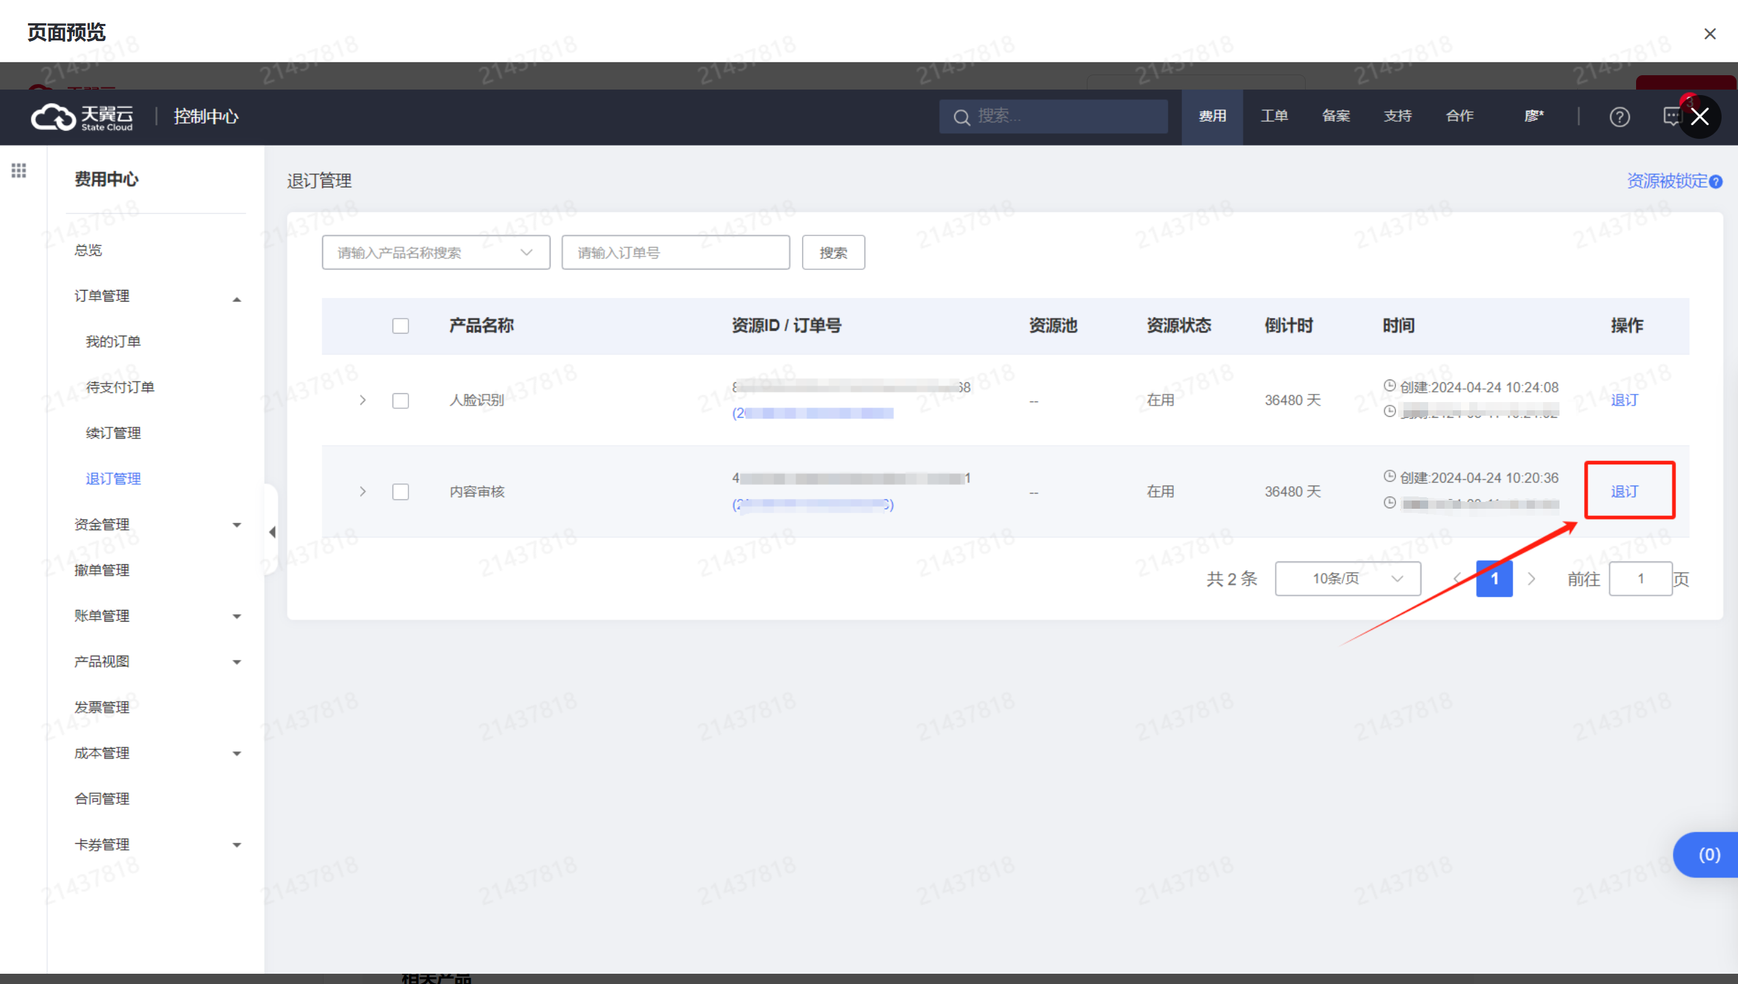This screenshot has width=1738, height=984.
Task: Select 撤单管理 in the sidebar
Action: pos(102,570)
